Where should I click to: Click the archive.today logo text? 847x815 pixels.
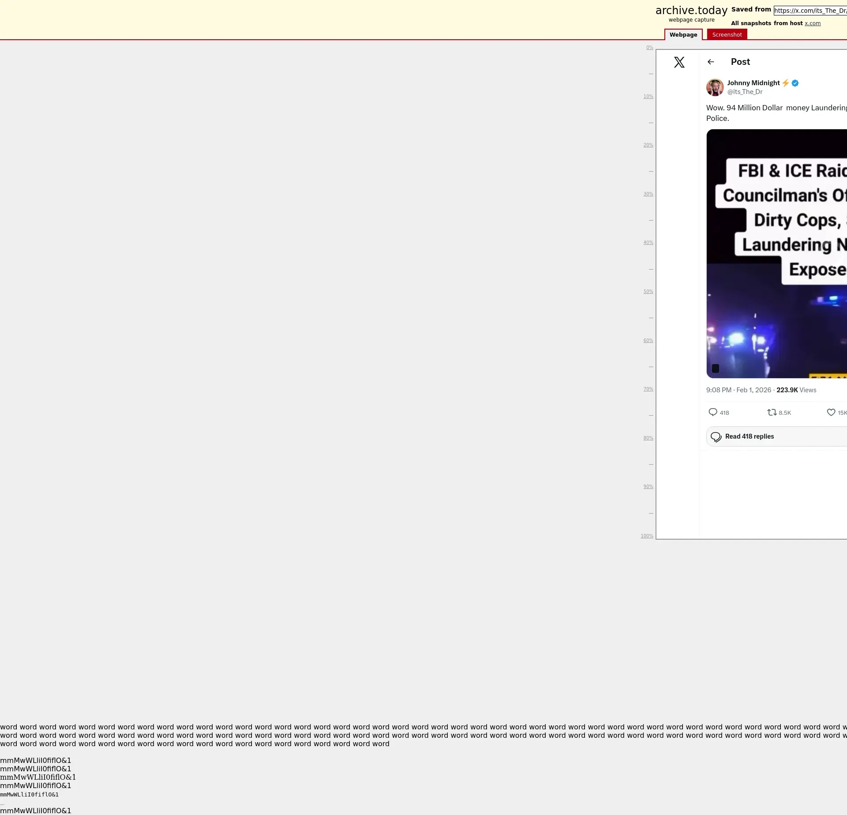[x=691, y=11]
